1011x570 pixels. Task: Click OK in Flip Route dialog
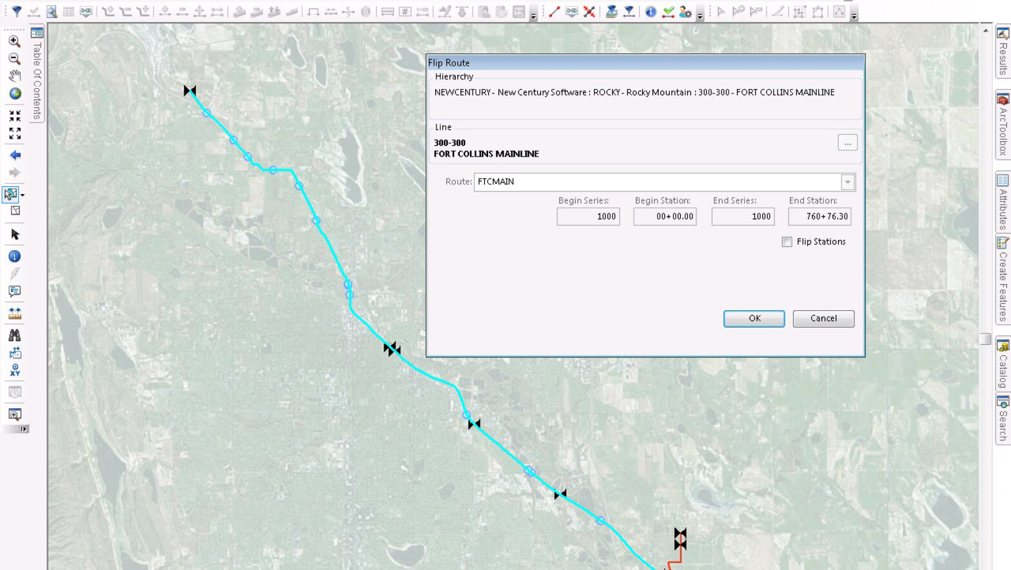pos(754,319)
